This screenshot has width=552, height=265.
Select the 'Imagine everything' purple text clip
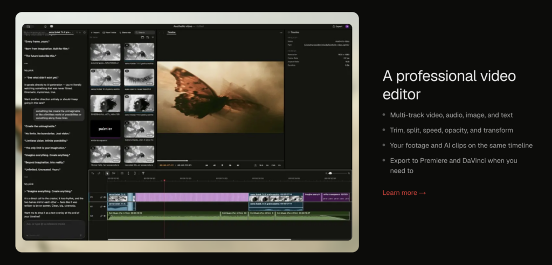pyautogui.click(x=312, y=197)
